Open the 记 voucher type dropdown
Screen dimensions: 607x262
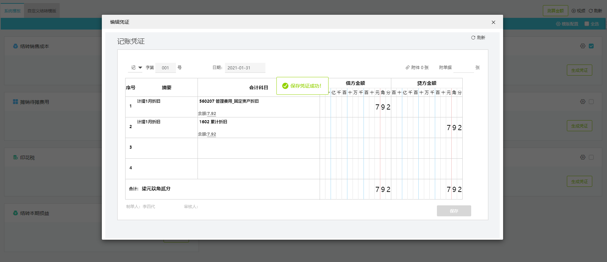[136, 68]
